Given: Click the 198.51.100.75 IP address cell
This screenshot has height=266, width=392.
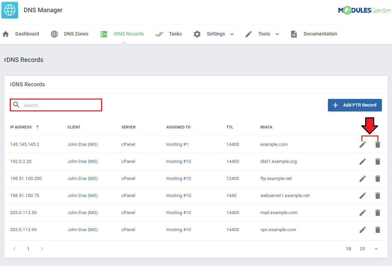Looking at the screenshot, I should [x=25, y=196].
